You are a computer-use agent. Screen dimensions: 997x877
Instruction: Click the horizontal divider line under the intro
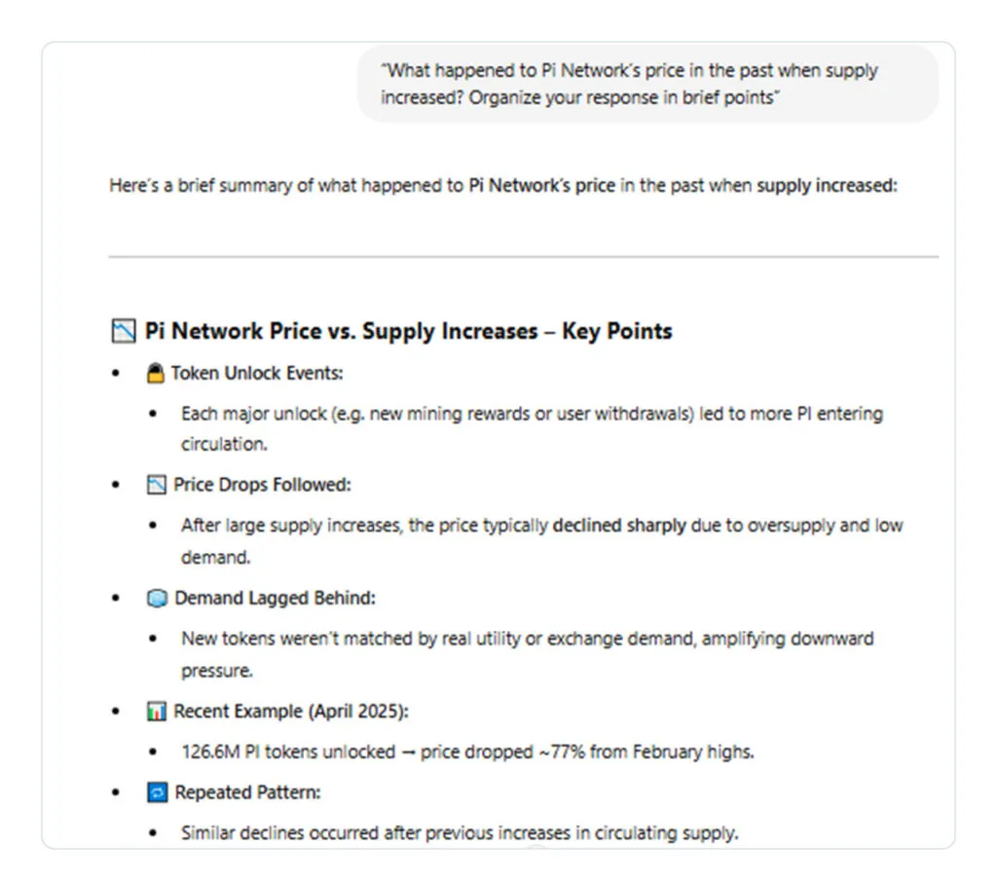click(523, 257)
